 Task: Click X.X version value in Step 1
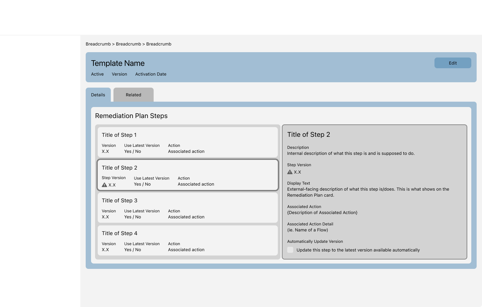coord(105,151)
